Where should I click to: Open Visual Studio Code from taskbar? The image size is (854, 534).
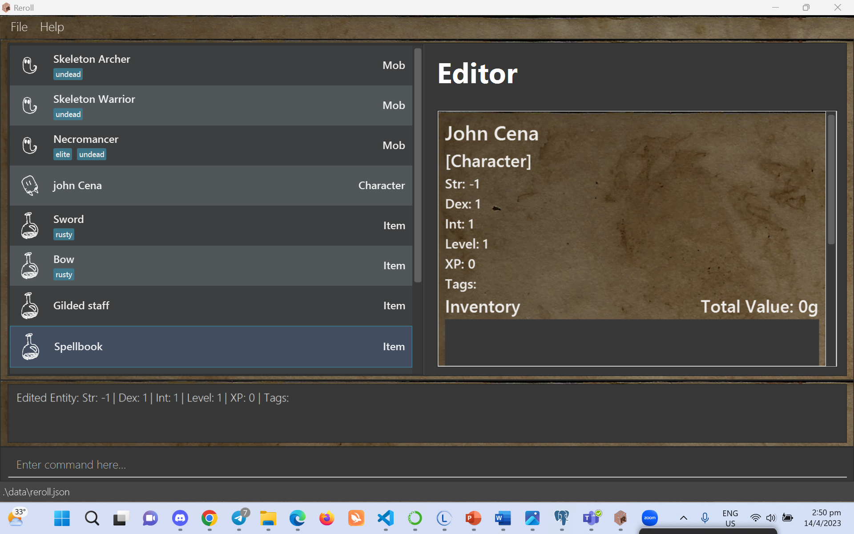click(386, 518)
